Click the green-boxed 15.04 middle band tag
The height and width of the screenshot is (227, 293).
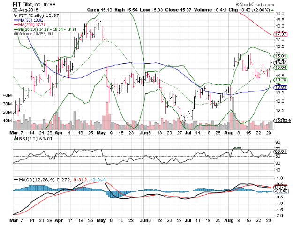pyautogui.click(x=281, y=68)
